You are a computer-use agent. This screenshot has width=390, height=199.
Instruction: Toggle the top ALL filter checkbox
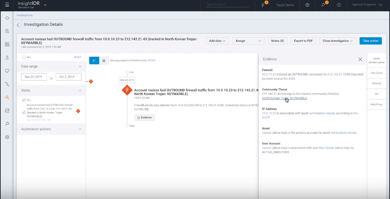coord(24,57)
